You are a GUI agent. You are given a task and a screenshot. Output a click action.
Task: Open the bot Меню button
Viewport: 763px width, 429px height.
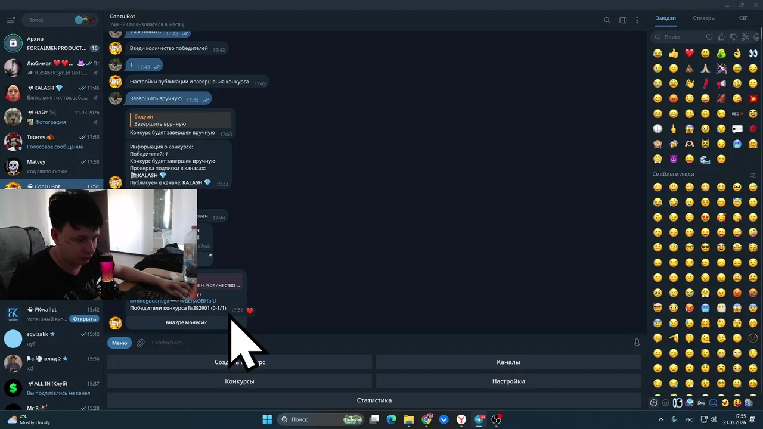coord(119,343)
